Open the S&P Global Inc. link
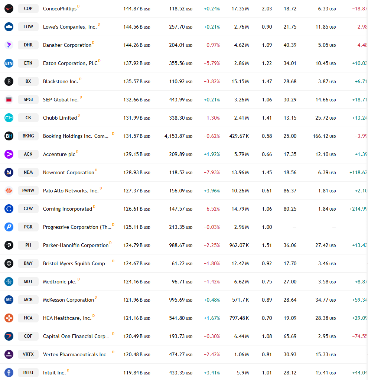This screenshot has height=380, width=368. click(61, 100)
